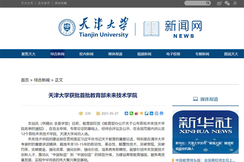Go to the 媒体报道 navigation tab
This screenshot has height=162, width=244.
point(115,54)
